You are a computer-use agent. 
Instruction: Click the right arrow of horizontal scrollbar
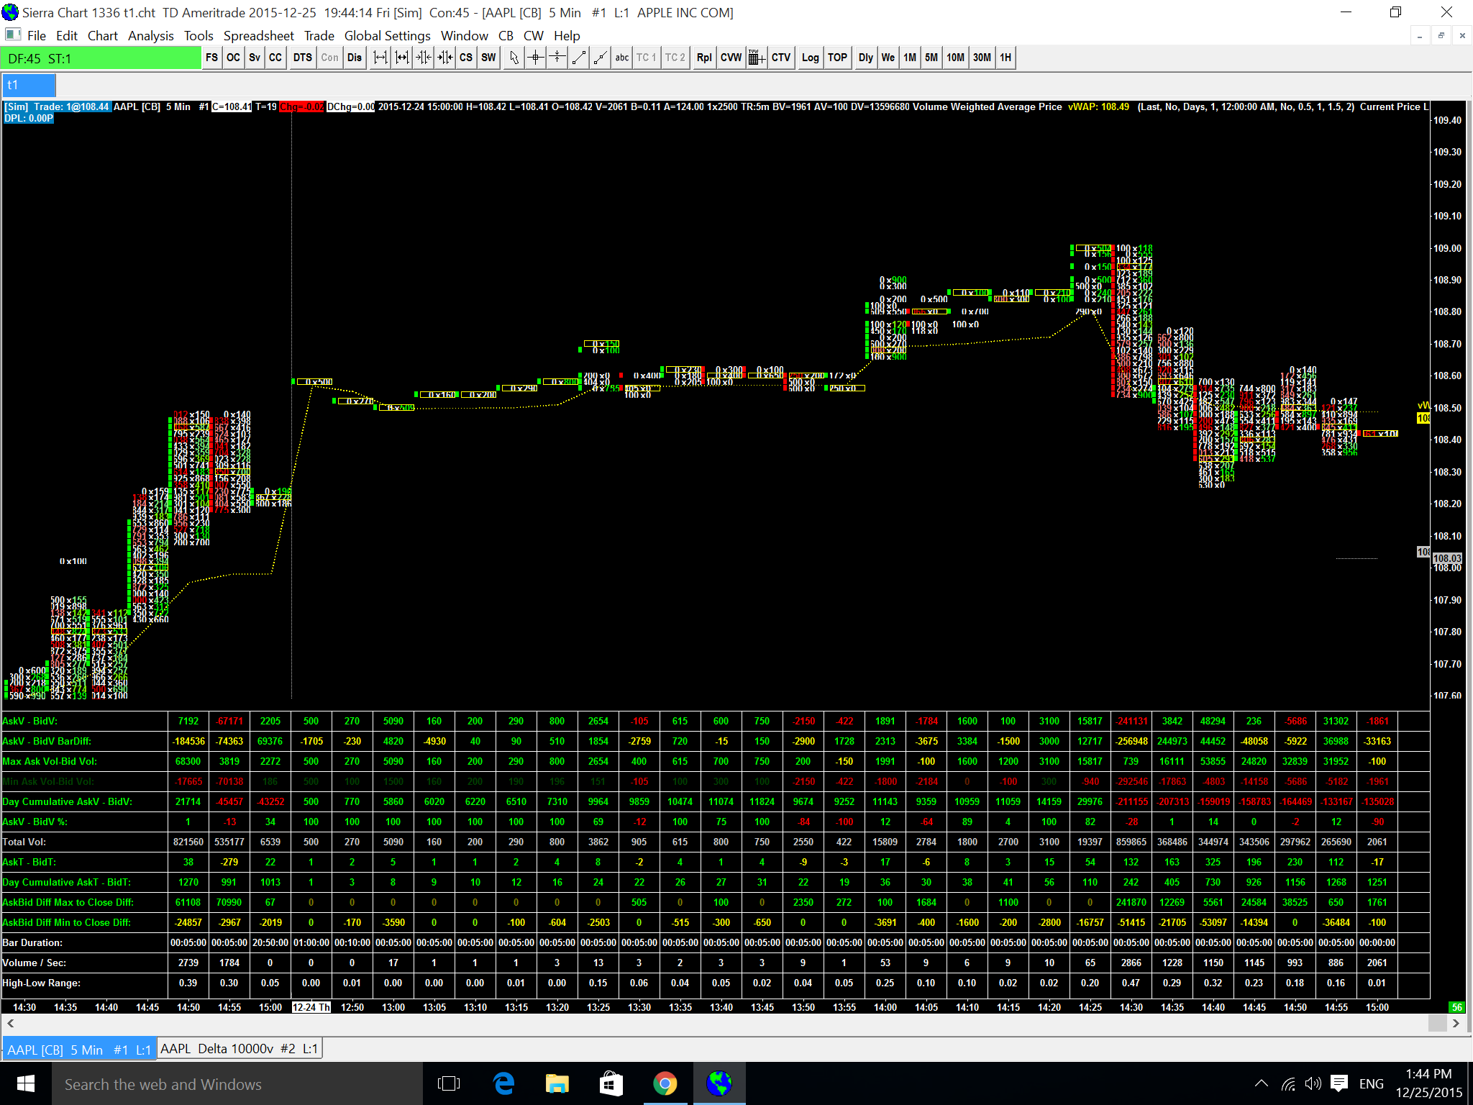(x=1456, y=1023)
